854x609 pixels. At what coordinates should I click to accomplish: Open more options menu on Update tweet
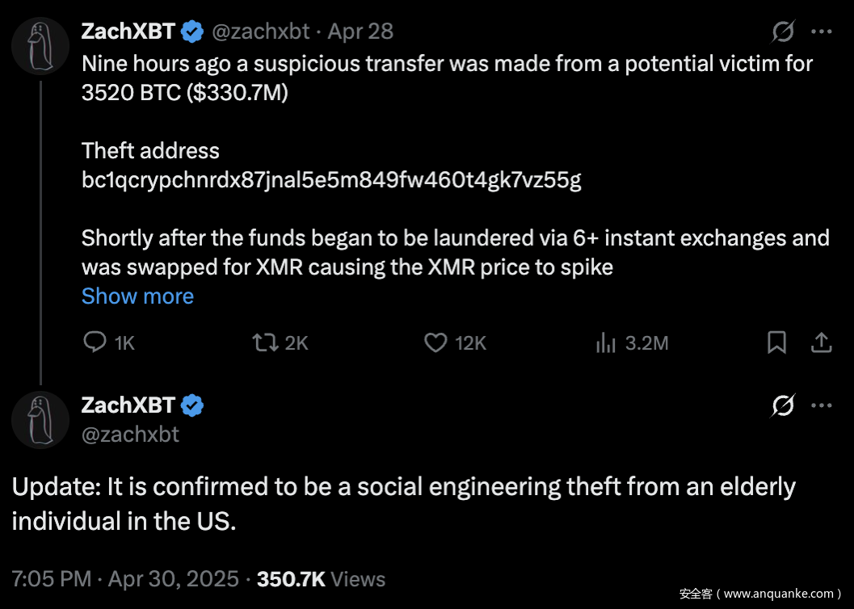click(x=821, y=405)
